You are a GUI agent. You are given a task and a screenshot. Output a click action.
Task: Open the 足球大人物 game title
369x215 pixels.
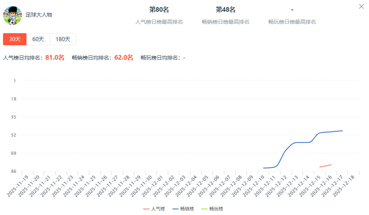point(39,15)
